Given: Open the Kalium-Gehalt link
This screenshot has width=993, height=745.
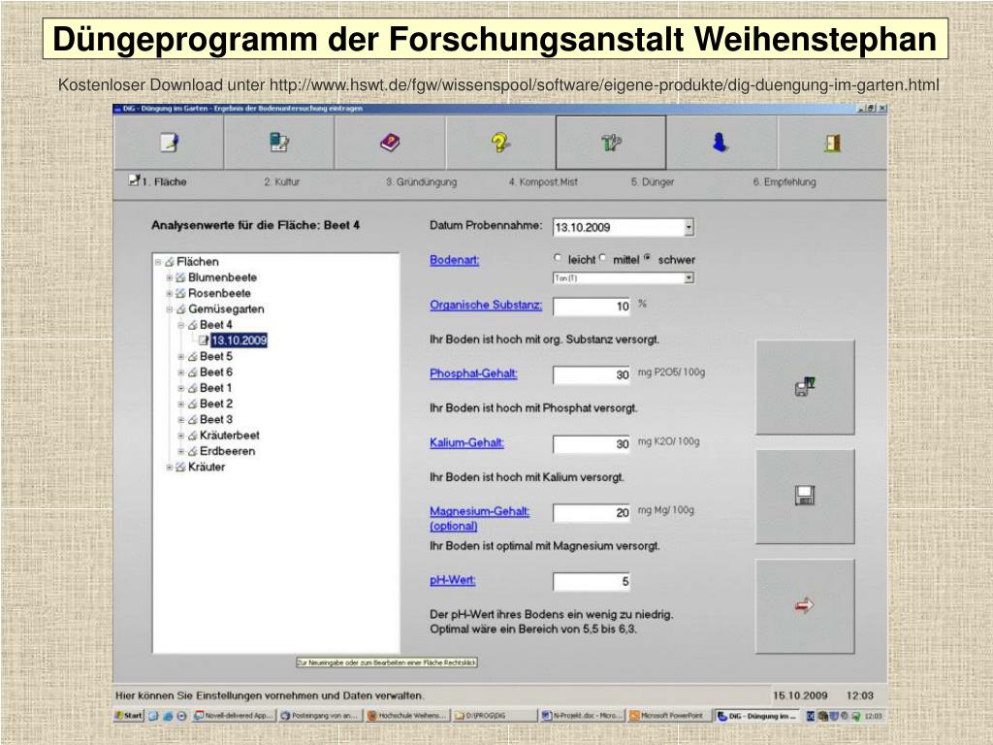Looking at the screenshot, I should [466, 442].
